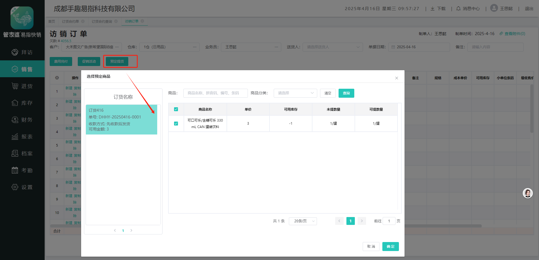Switch to the 订货合约查询 tab
The height and width of the screenshot is (260, 539).
click(x=102, y=21)
